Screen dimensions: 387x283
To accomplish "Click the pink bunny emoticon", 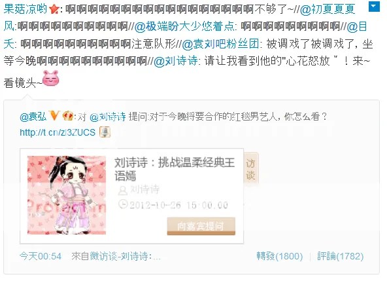I will [51, 78].
